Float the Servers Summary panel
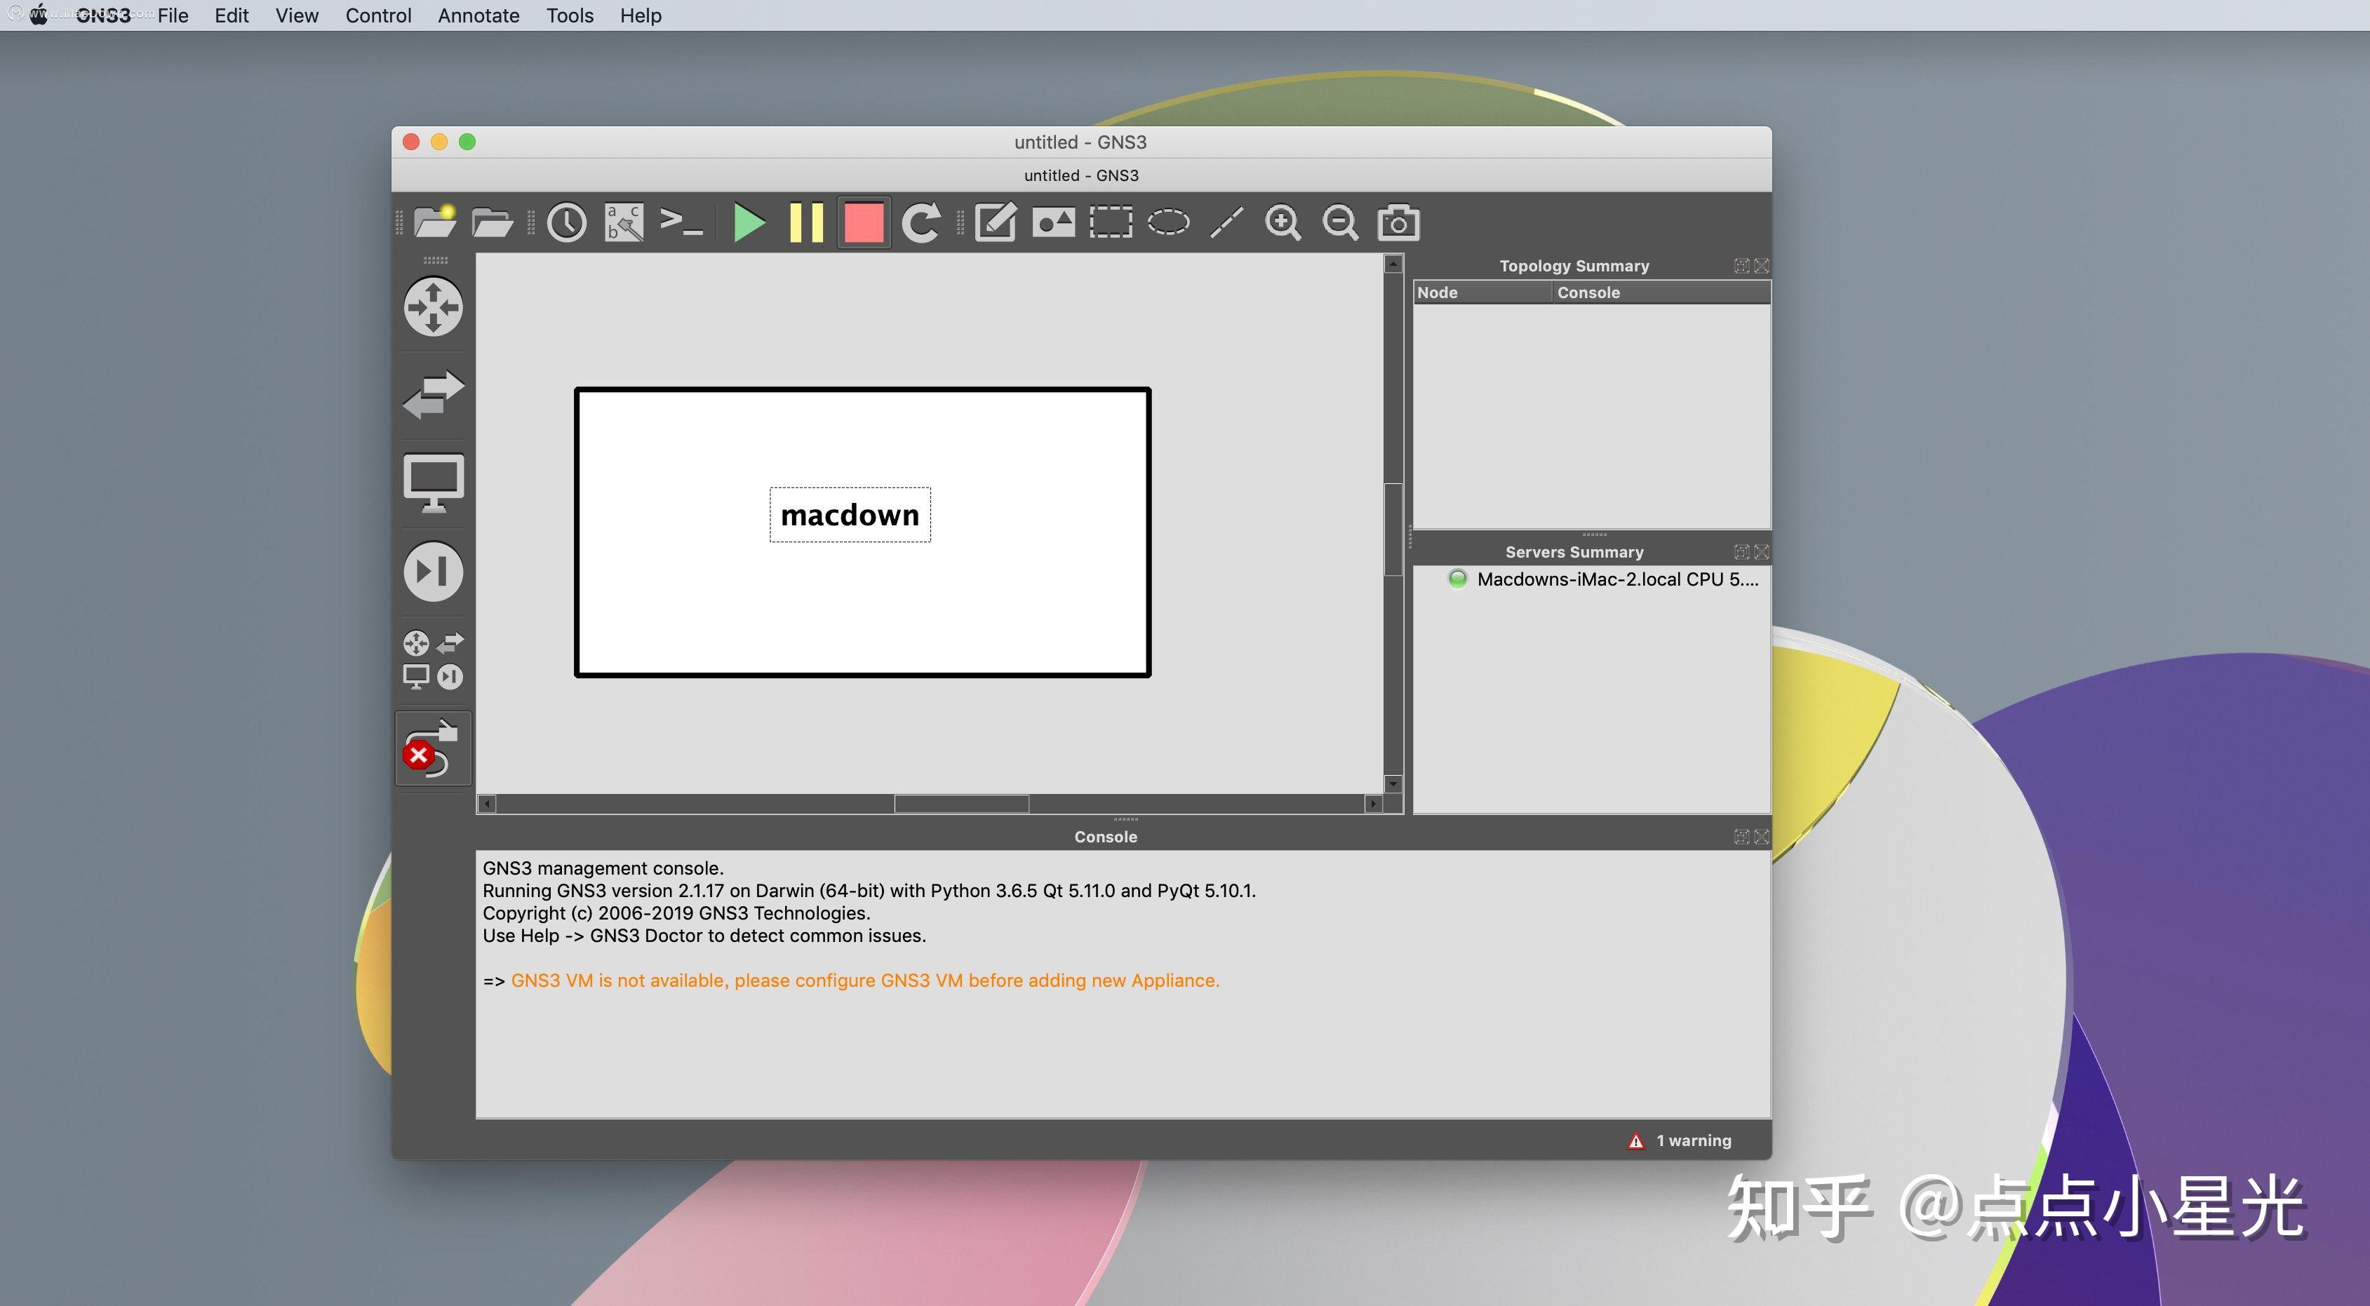Image resolution: width=2370 pixels, height=1306 pixels. point(1741,552)
